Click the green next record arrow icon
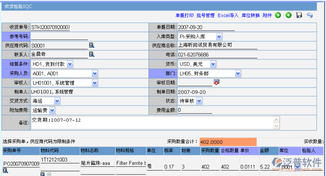Viewport: 326px width, 176px height. coord(278,15)
